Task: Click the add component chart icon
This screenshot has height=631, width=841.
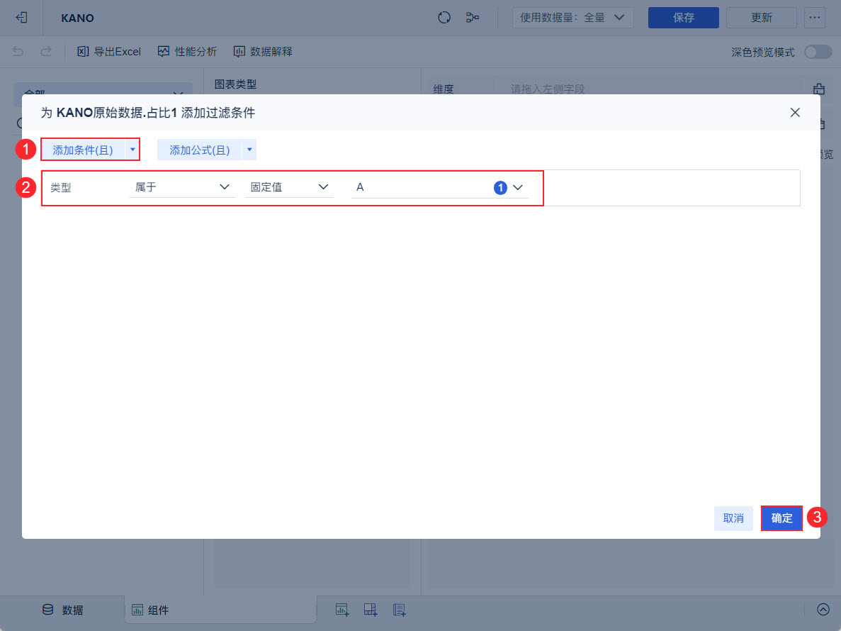Action: [342, 610]
